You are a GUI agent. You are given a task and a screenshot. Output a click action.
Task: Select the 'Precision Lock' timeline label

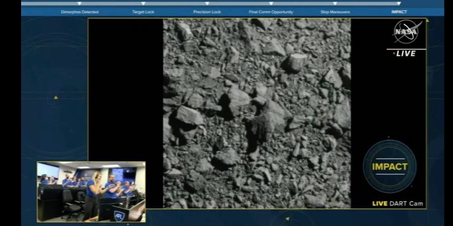(x=207, y=12)
